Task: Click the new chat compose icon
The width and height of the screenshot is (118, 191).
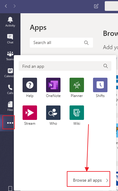Action: click(x=96, y=6)
